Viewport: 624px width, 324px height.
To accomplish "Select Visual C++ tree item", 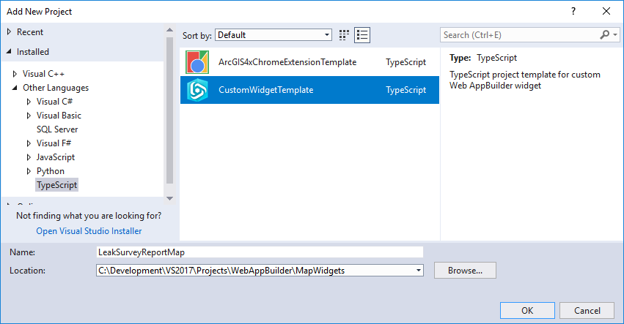I will point(43,74).
